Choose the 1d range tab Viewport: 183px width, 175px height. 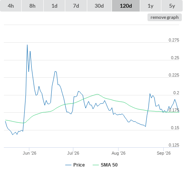pos(54,6)
